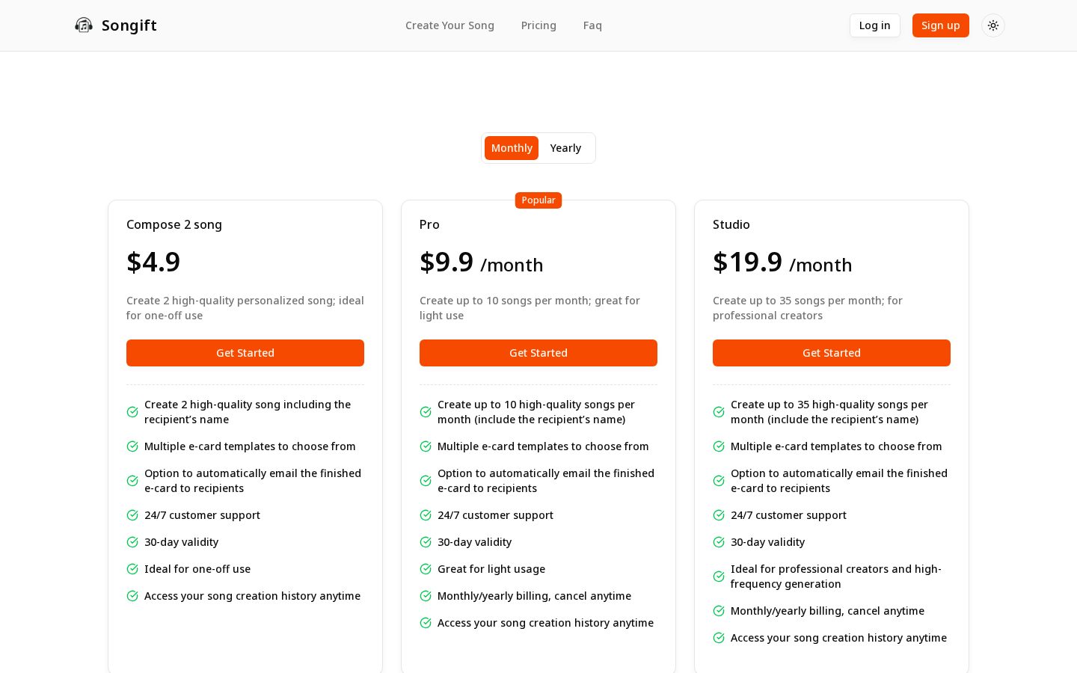The image size is (1077, 673).
Task: Go to Pricing nav link
Action: coord(538,25)
